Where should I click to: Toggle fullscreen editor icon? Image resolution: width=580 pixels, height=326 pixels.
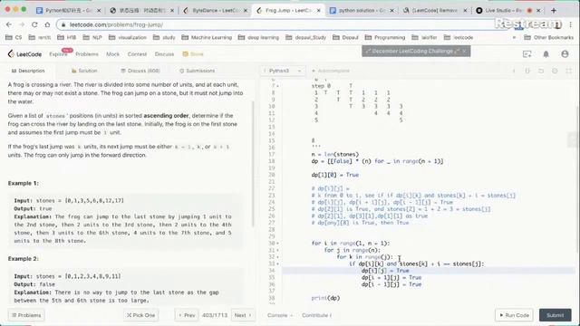pyautogui.click(x=568, y=71)
